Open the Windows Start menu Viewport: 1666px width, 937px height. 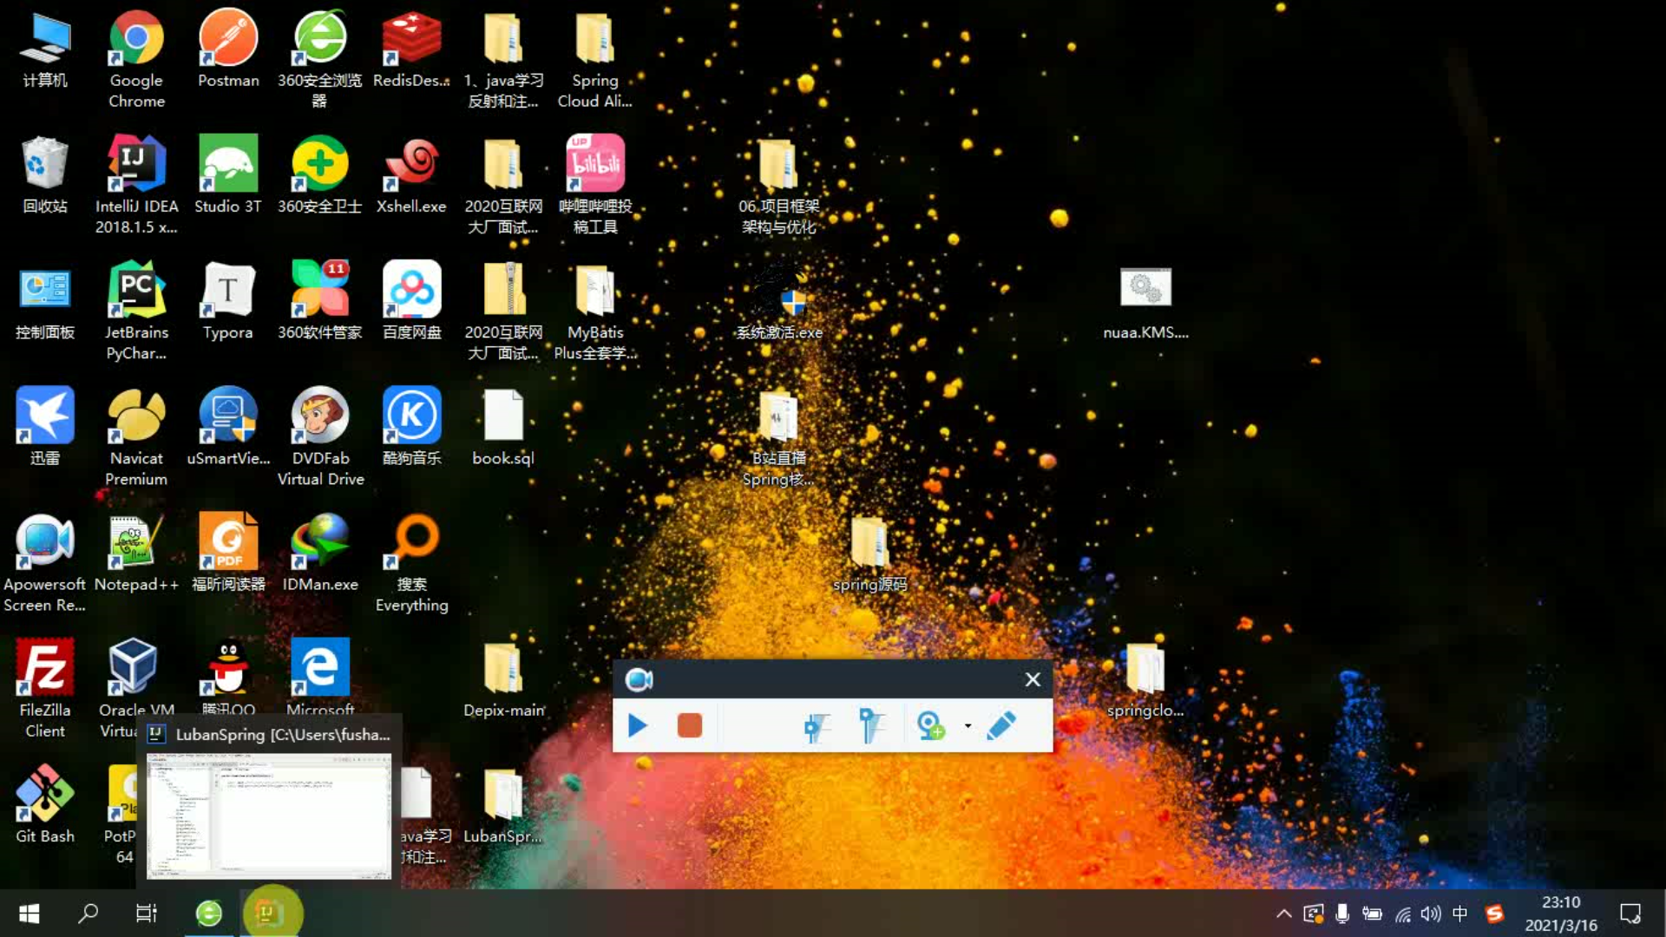(x=29, y=913)
